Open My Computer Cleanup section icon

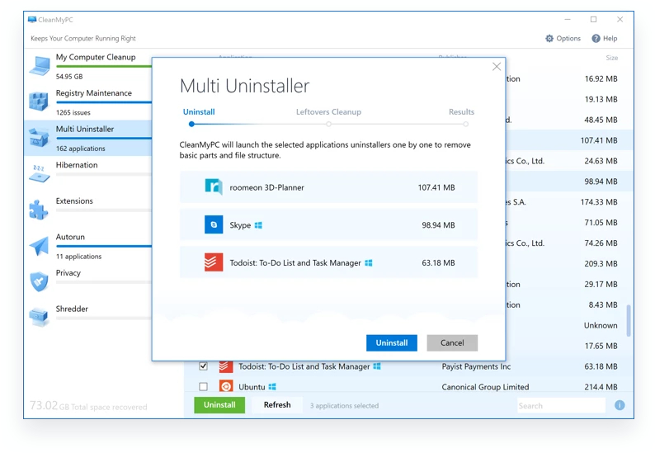[x=40, y=66]
